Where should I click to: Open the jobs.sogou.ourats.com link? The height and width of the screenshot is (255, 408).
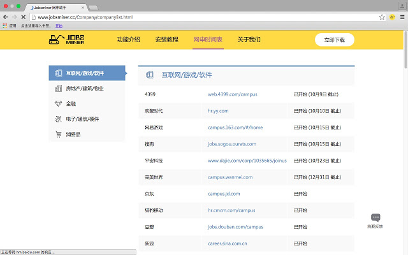coord(232,144)
